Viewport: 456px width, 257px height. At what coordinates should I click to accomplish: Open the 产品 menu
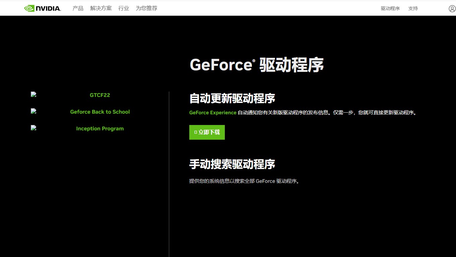pos(78,8)
